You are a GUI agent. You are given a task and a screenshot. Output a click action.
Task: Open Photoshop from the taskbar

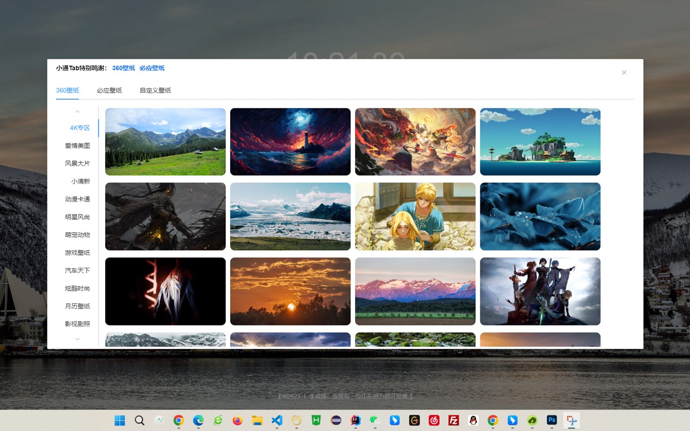(551, 420)
